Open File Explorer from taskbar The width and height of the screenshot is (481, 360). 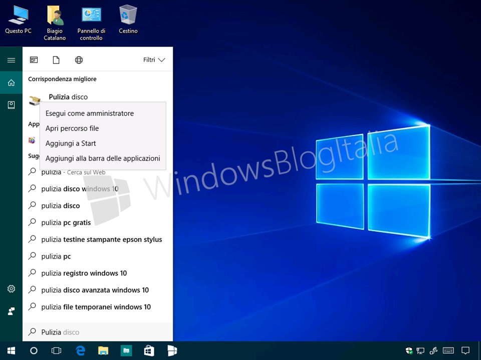point(103,351)
